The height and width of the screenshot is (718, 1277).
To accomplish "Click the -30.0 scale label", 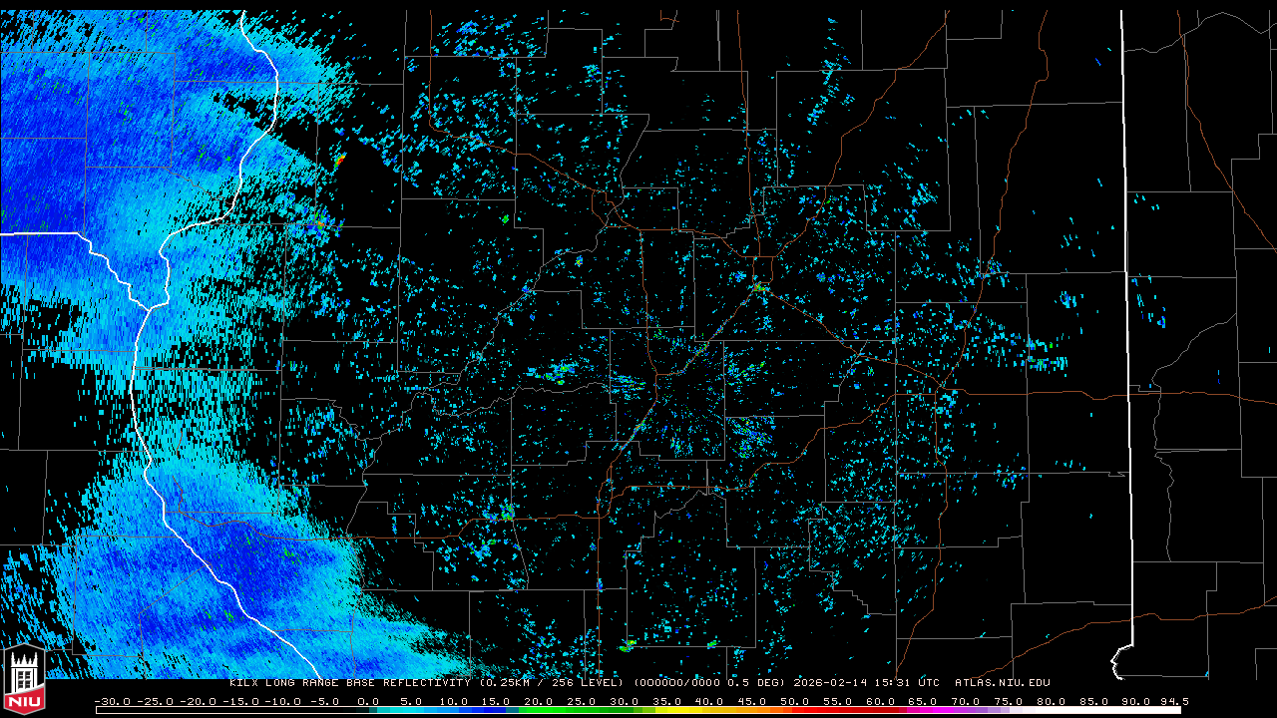I will [x=112, y=701].
